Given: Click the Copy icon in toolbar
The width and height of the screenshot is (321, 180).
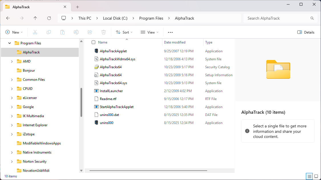Looking at the screenshot, I should pos(49,32).
